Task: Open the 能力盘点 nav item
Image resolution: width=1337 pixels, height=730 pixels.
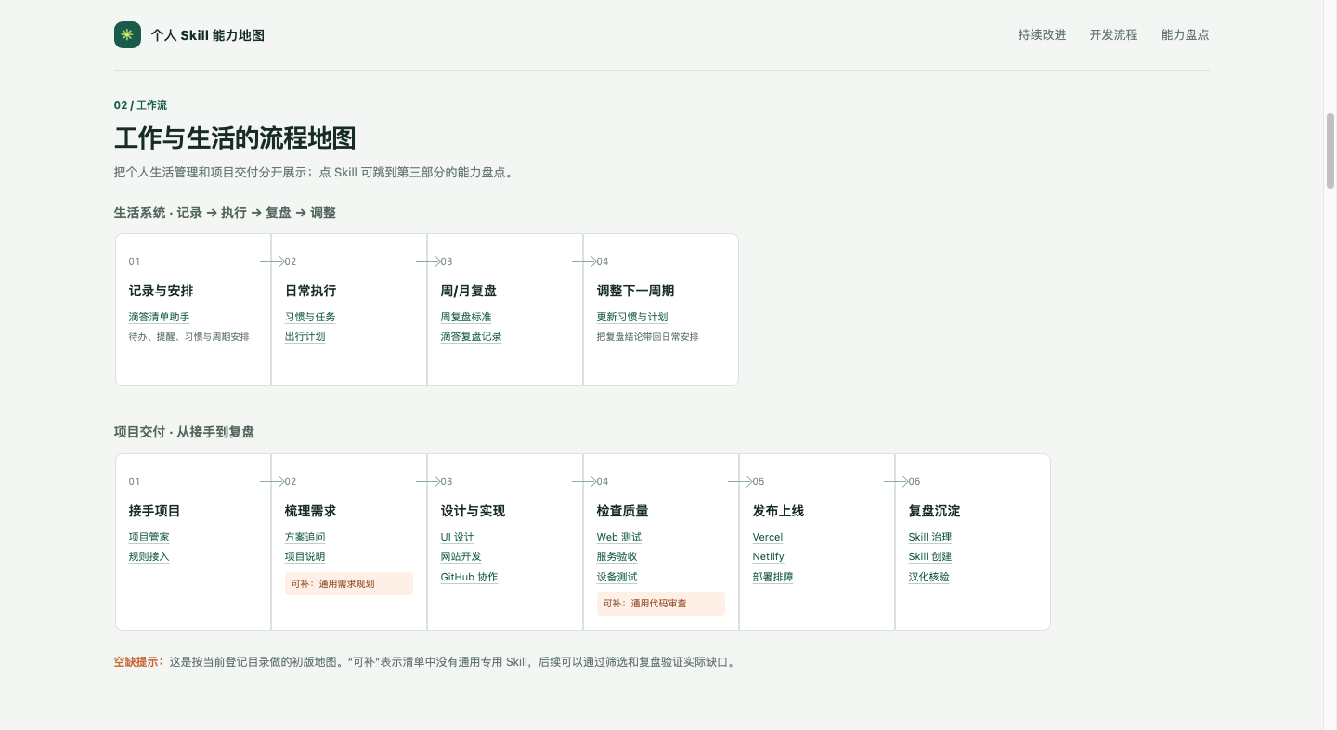Action: 1185,35
